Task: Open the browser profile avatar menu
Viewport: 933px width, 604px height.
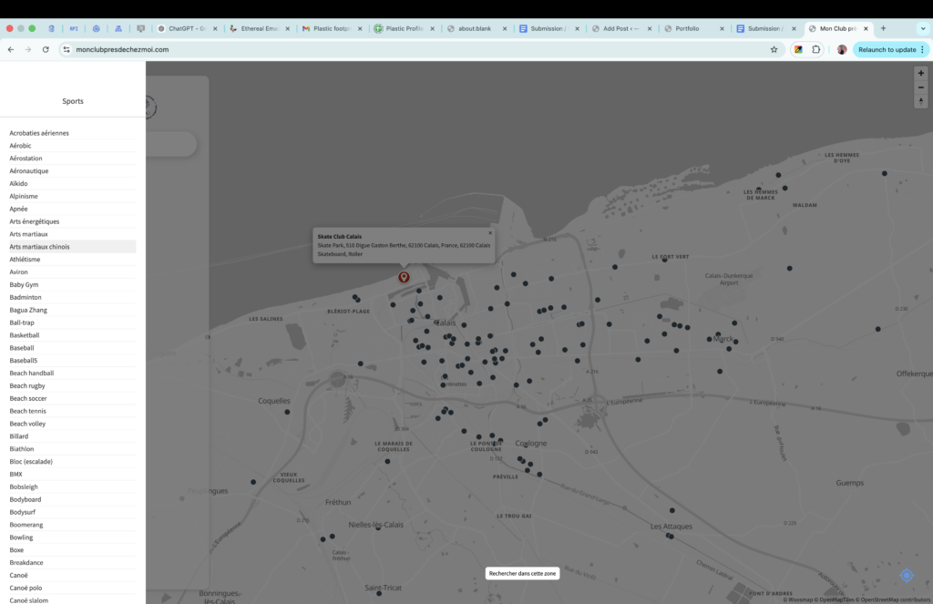Action: 840,49
